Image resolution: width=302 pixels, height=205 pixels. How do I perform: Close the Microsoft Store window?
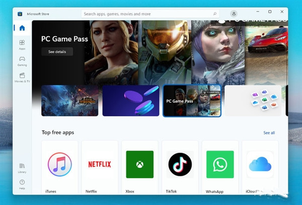(x=282, y=12)
